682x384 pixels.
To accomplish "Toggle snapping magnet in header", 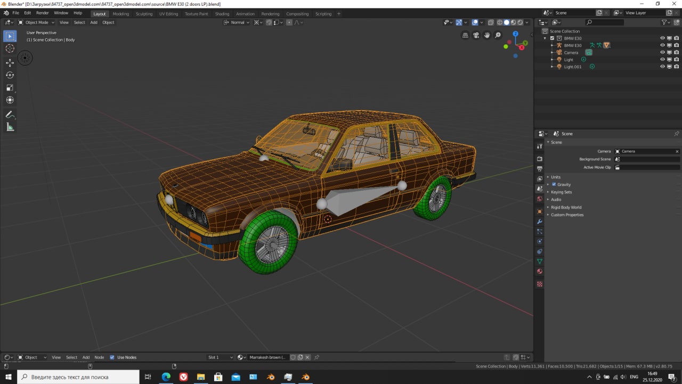I will point(270,22).
